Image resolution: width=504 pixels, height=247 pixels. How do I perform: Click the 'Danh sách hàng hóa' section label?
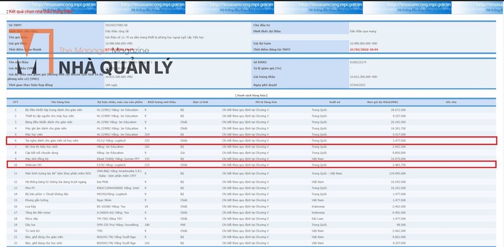pyautogui.click(x=251, y=96)
